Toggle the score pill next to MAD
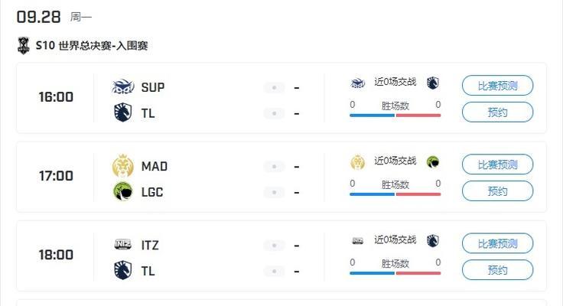563x306 pixels. pos(274,167)
